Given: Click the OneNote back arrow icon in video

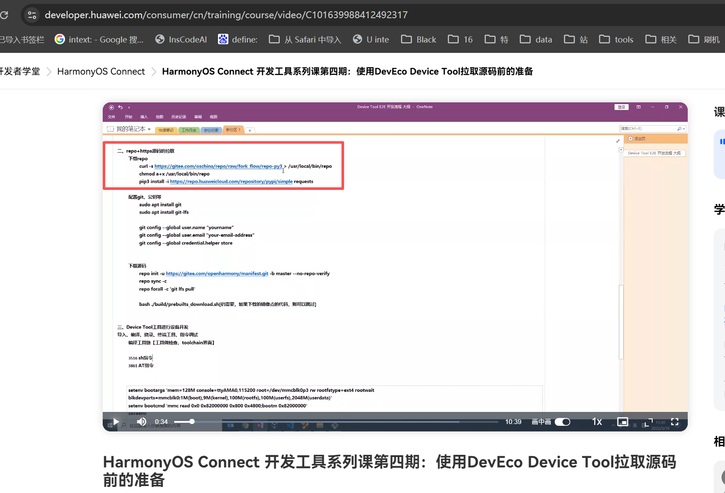Looking at the screenshot, I should (111, 107).
